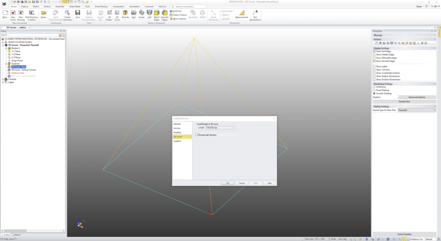Click the Length field in dialog
441x241 pixels.
point(220,127)
